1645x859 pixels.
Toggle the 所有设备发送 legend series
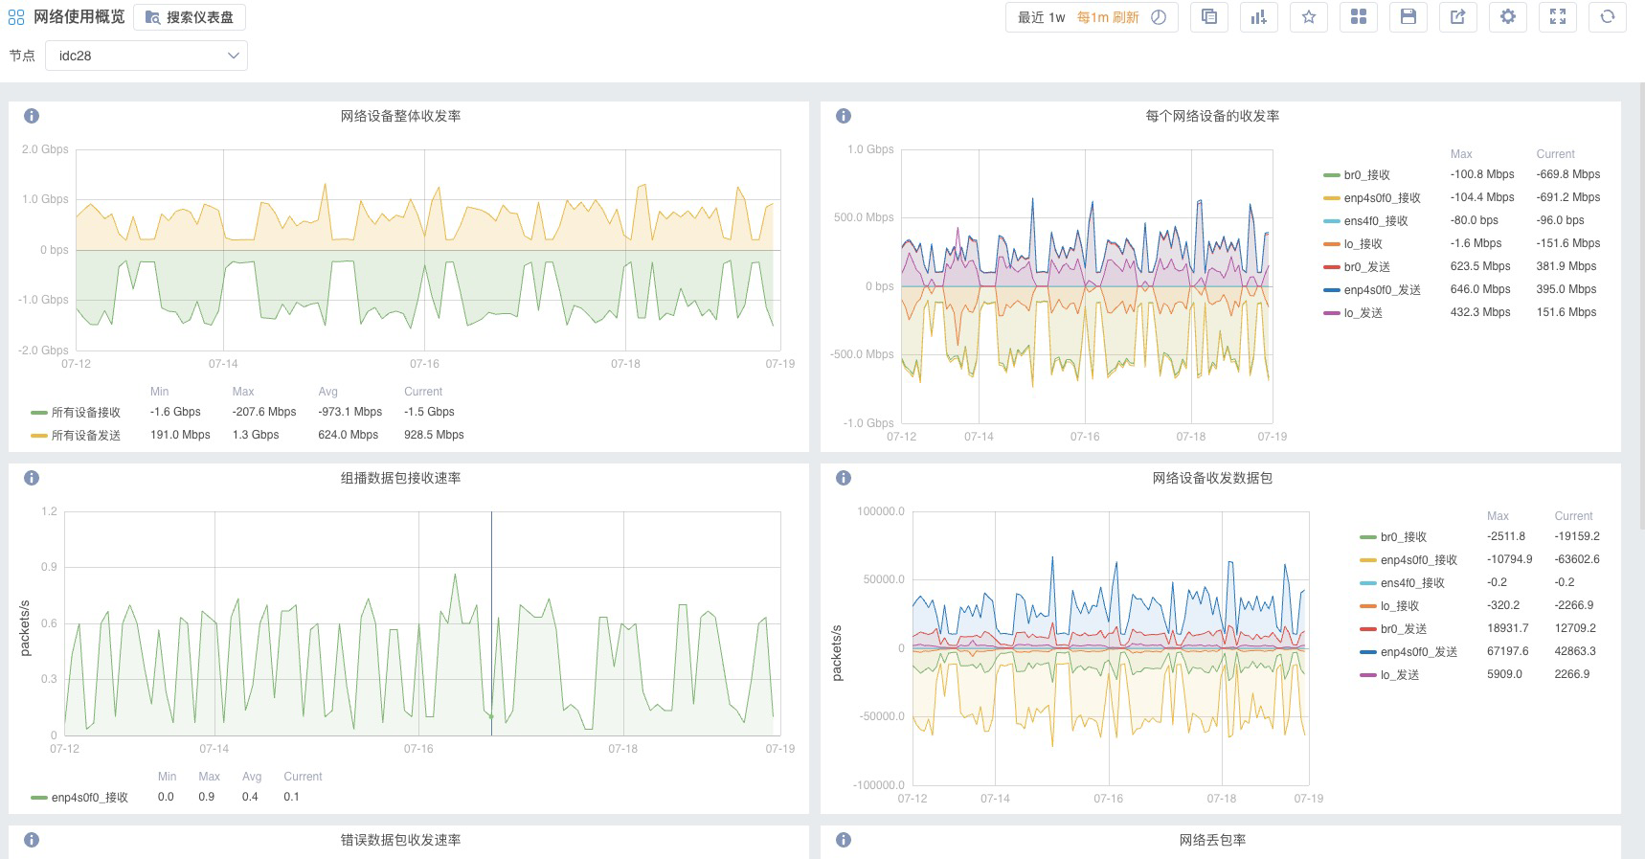[86, 436]
